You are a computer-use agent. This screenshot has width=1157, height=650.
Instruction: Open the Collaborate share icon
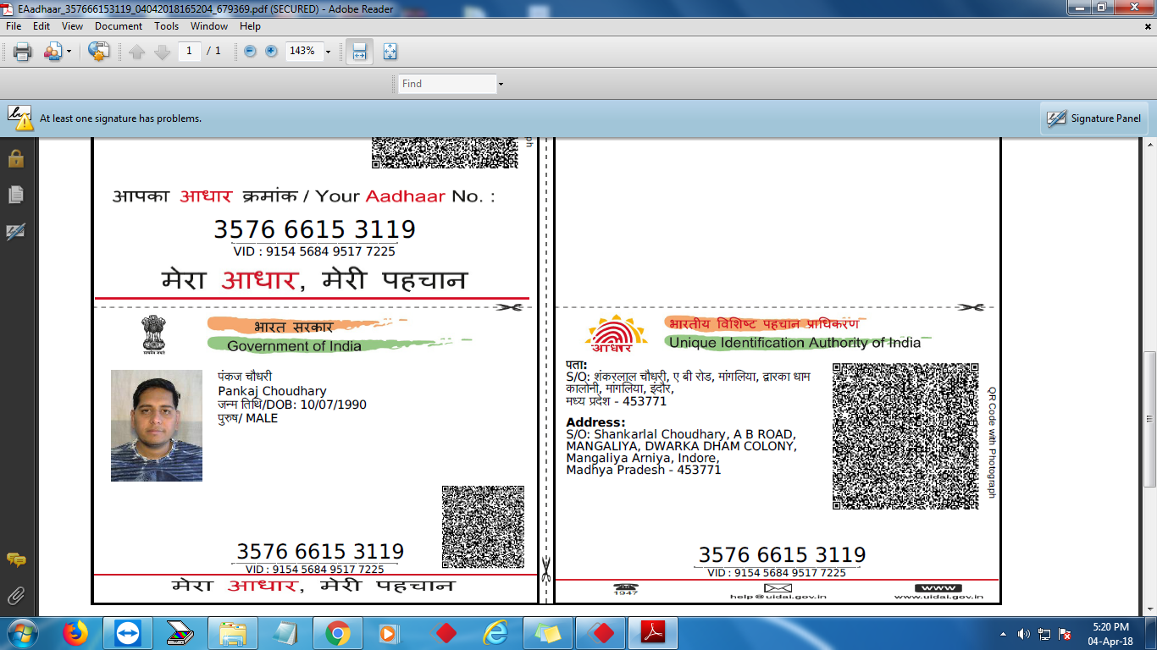(x=53, y=52)
